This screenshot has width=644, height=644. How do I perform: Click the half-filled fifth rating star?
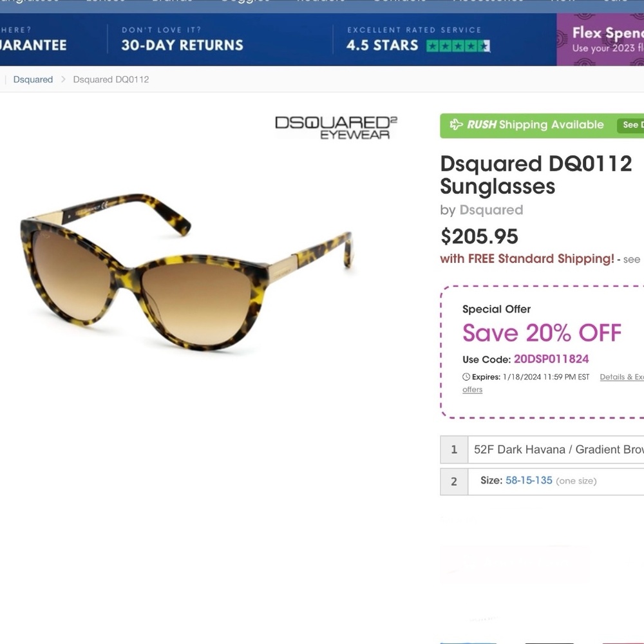(483, 45)
